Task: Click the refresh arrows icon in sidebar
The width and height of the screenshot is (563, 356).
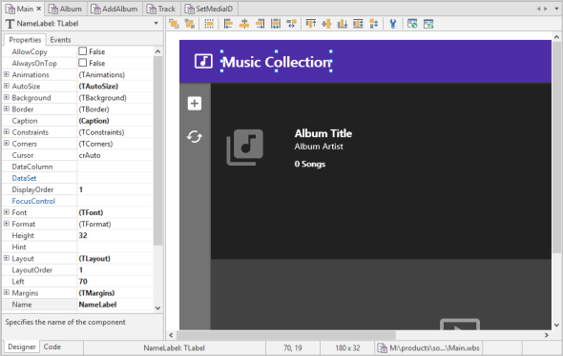Action: tap(195, 136)
